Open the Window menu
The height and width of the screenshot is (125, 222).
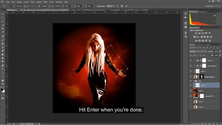pyautogui.click(x=59, y=2)
